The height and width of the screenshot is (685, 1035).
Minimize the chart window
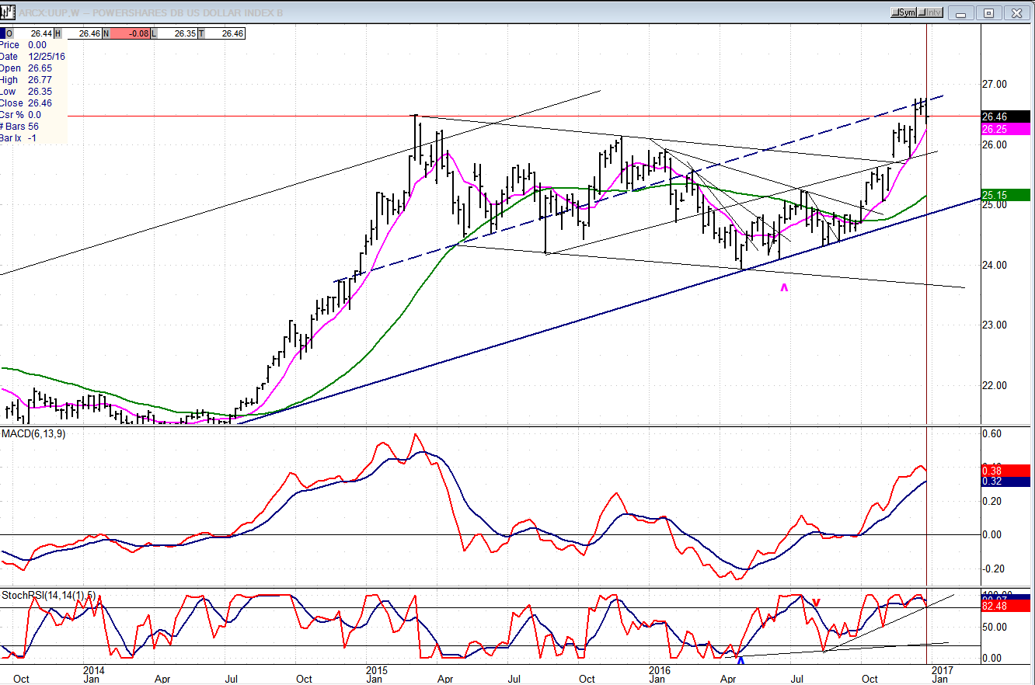[x=963, y=12]
